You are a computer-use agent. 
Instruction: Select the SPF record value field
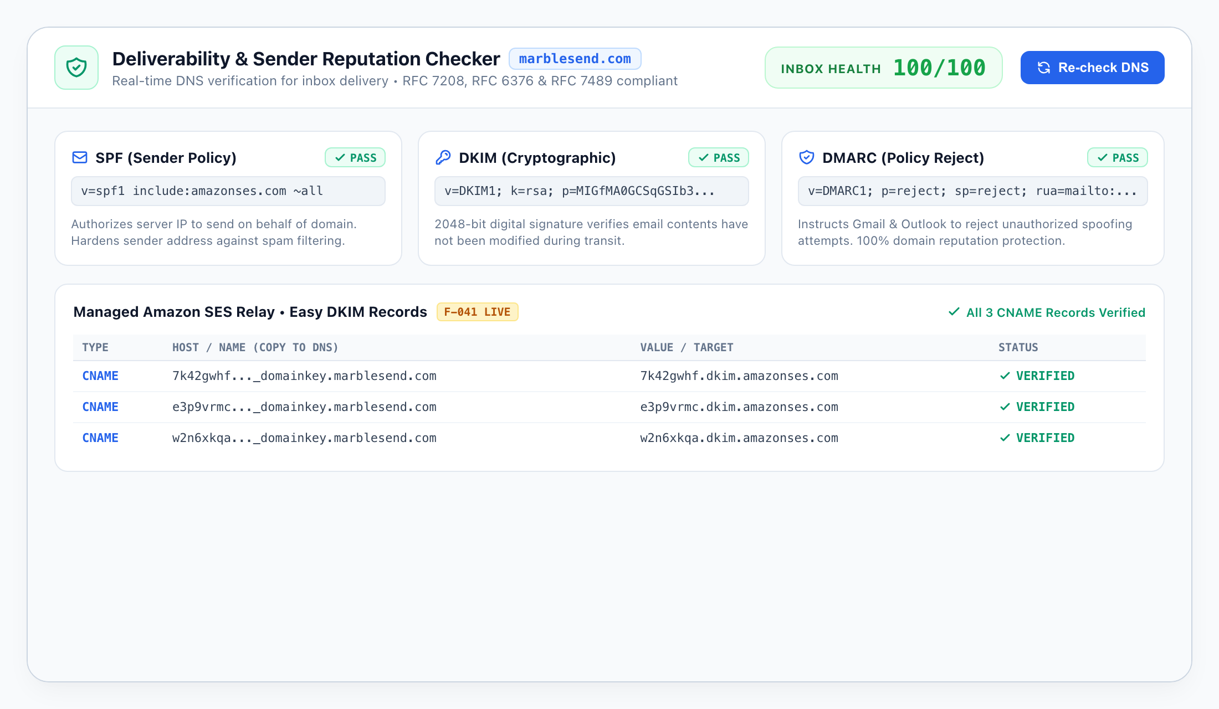click(x=228, y=191)
